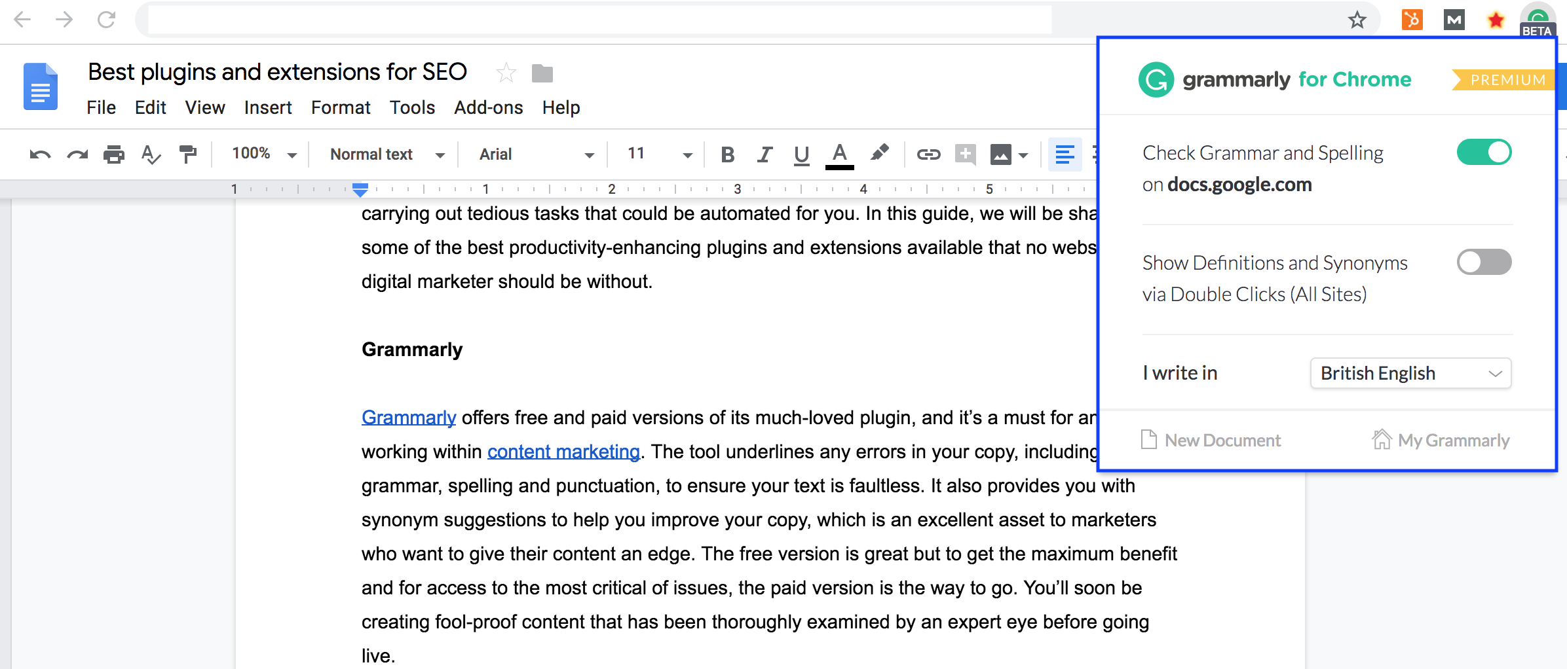Open the Help menu
Viewport: 1567px width, 669px height.
561,107
